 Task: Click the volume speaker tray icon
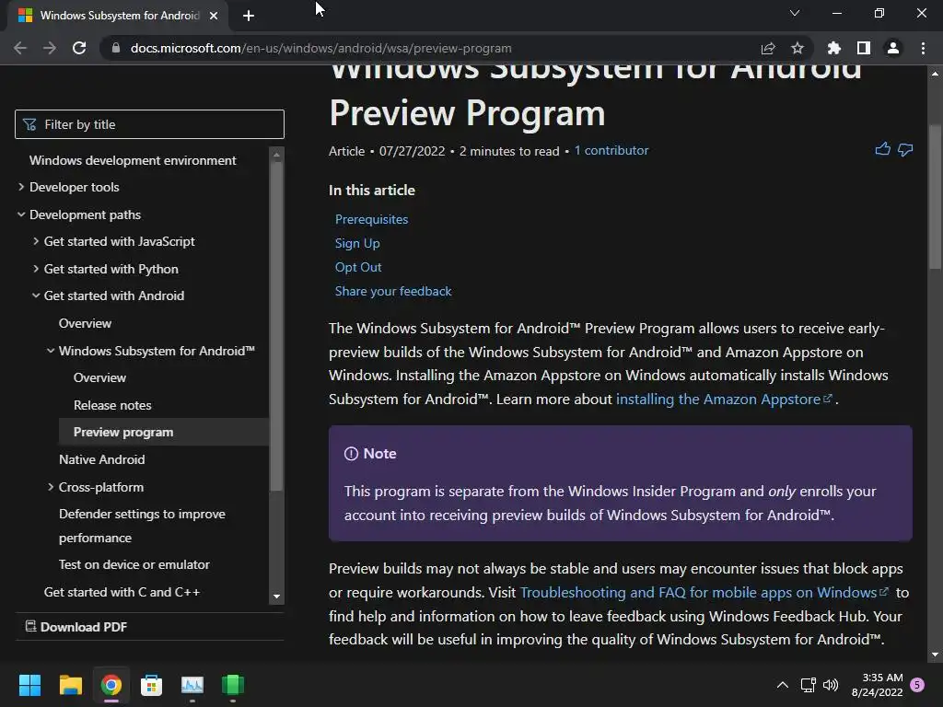coord(831,685)
